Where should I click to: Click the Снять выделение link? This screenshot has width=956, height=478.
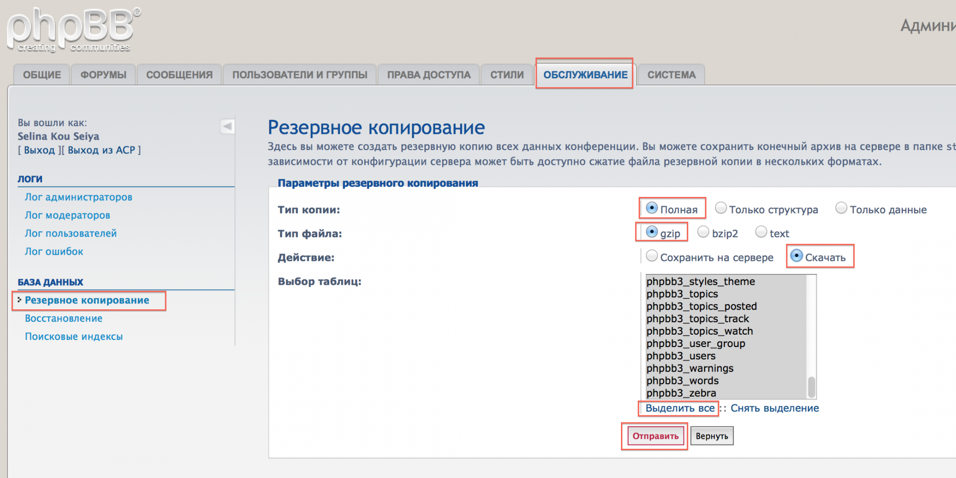(774, 408)
